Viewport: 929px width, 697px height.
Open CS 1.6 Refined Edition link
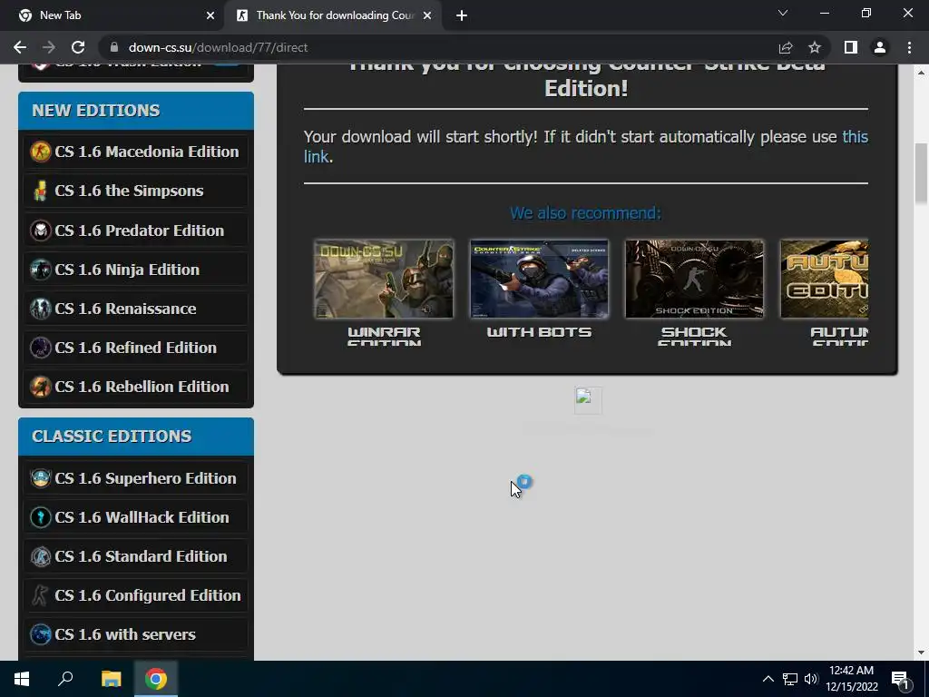[x=136, y=348]
